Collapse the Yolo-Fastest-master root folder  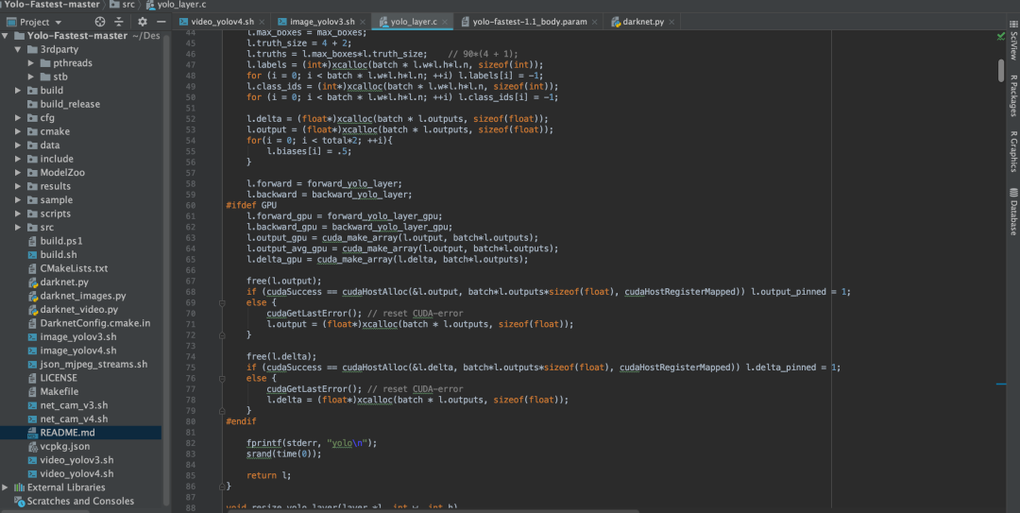click(x=6, y=36)
